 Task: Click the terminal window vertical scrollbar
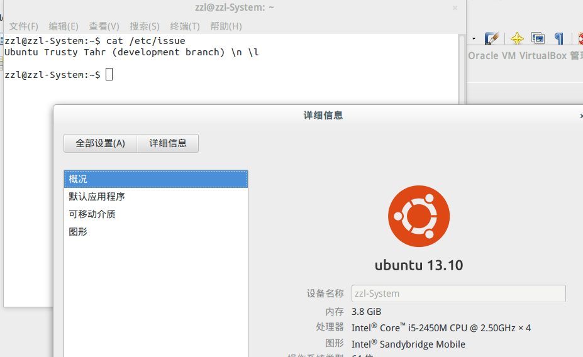click(x=462, y=69)
